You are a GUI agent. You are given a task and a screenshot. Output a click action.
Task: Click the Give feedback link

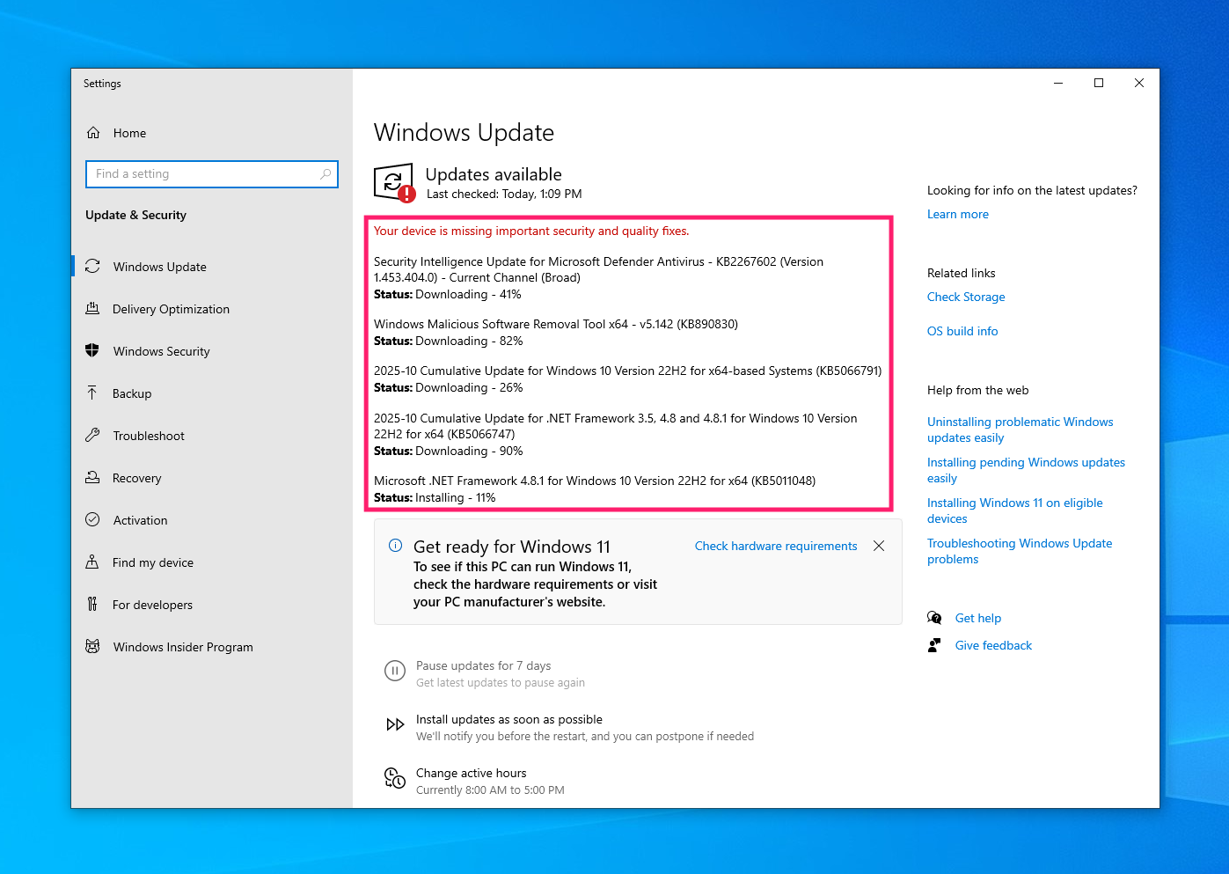pyautogui.click(x=993, y=645)
